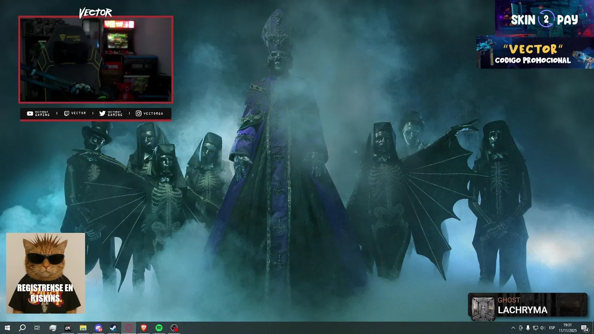This screenshot has height=334, width=594.
Task: Open the black app icon left of File Explorer
Action: coord(68,328)
